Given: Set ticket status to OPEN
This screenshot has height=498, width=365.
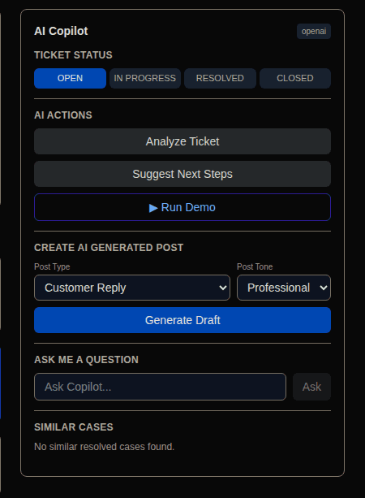Looking at the screenshot, I should [x=70, y=78].
